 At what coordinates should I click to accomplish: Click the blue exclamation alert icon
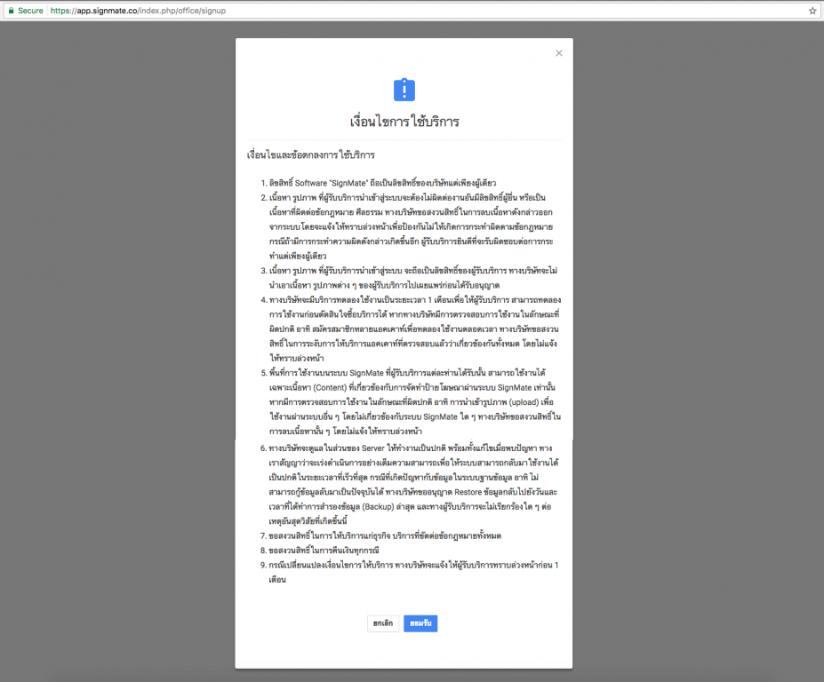click(404, 90)
